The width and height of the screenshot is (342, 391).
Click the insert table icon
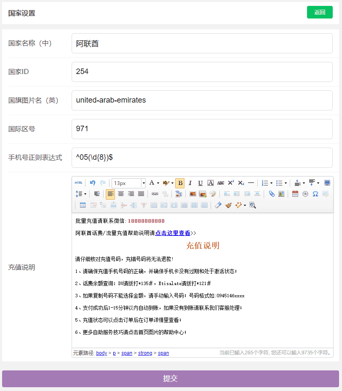pyautogui.click(x=83, y=205)
